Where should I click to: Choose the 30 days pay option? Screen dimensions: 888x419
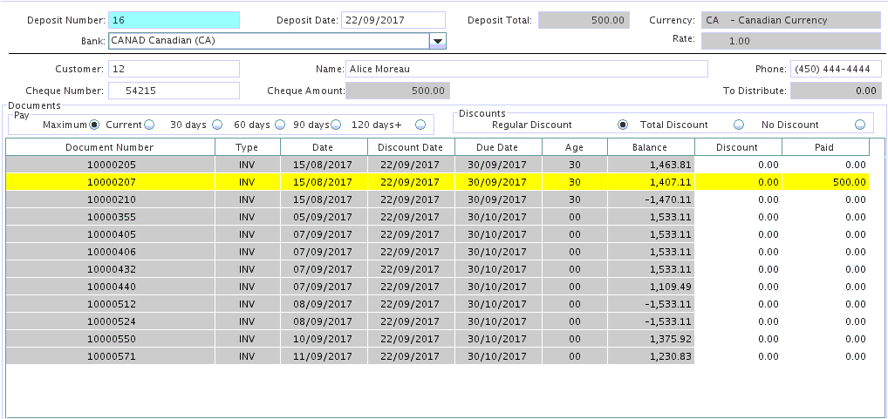[x=217, y=125]
